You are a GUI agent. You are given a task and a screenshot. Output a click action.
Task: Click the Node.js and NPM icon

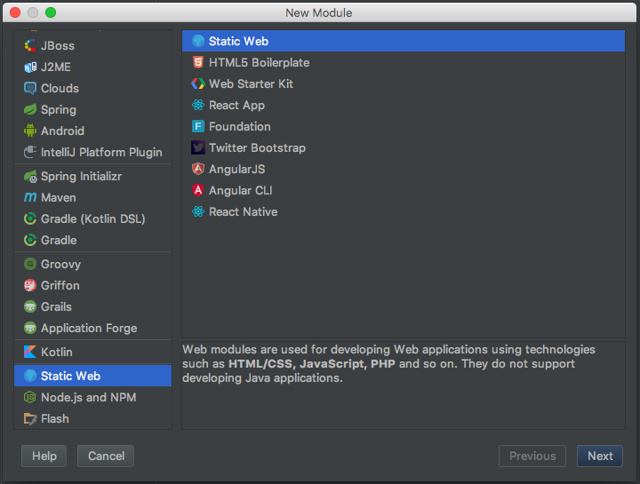pos(30,397)
